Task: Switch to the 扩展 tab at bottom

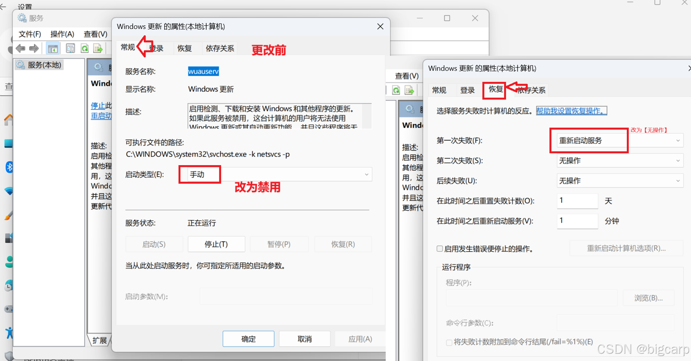Action: point(99,340)
